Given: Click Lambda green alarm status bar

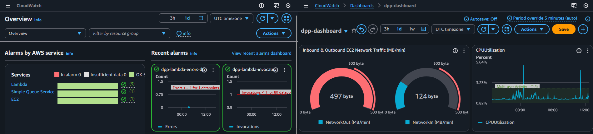Looking at the screenshot, I should pyautogui.click(x=88, y=86).
